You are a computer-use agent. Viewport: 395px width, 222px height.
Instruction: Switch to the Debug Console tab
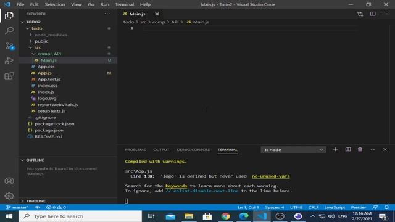(193, 150)
